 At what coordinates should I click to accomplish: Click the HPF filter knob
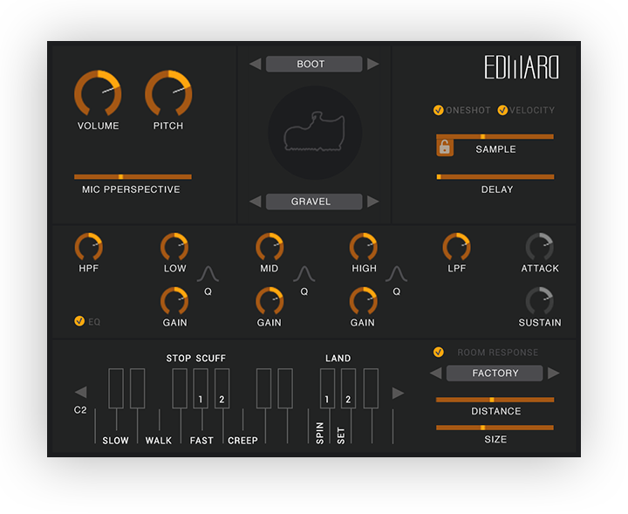(x=88, y=247)
